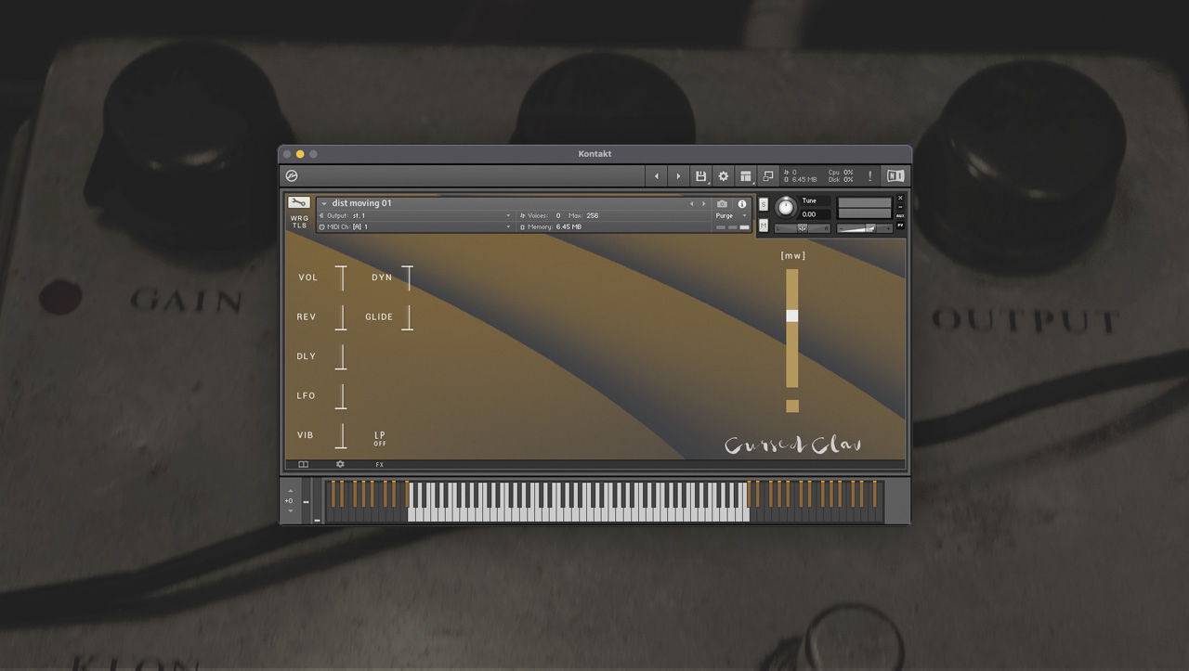Go to previous instrument with the left arrow
The image size is (1189, 671).
point(657,176)
